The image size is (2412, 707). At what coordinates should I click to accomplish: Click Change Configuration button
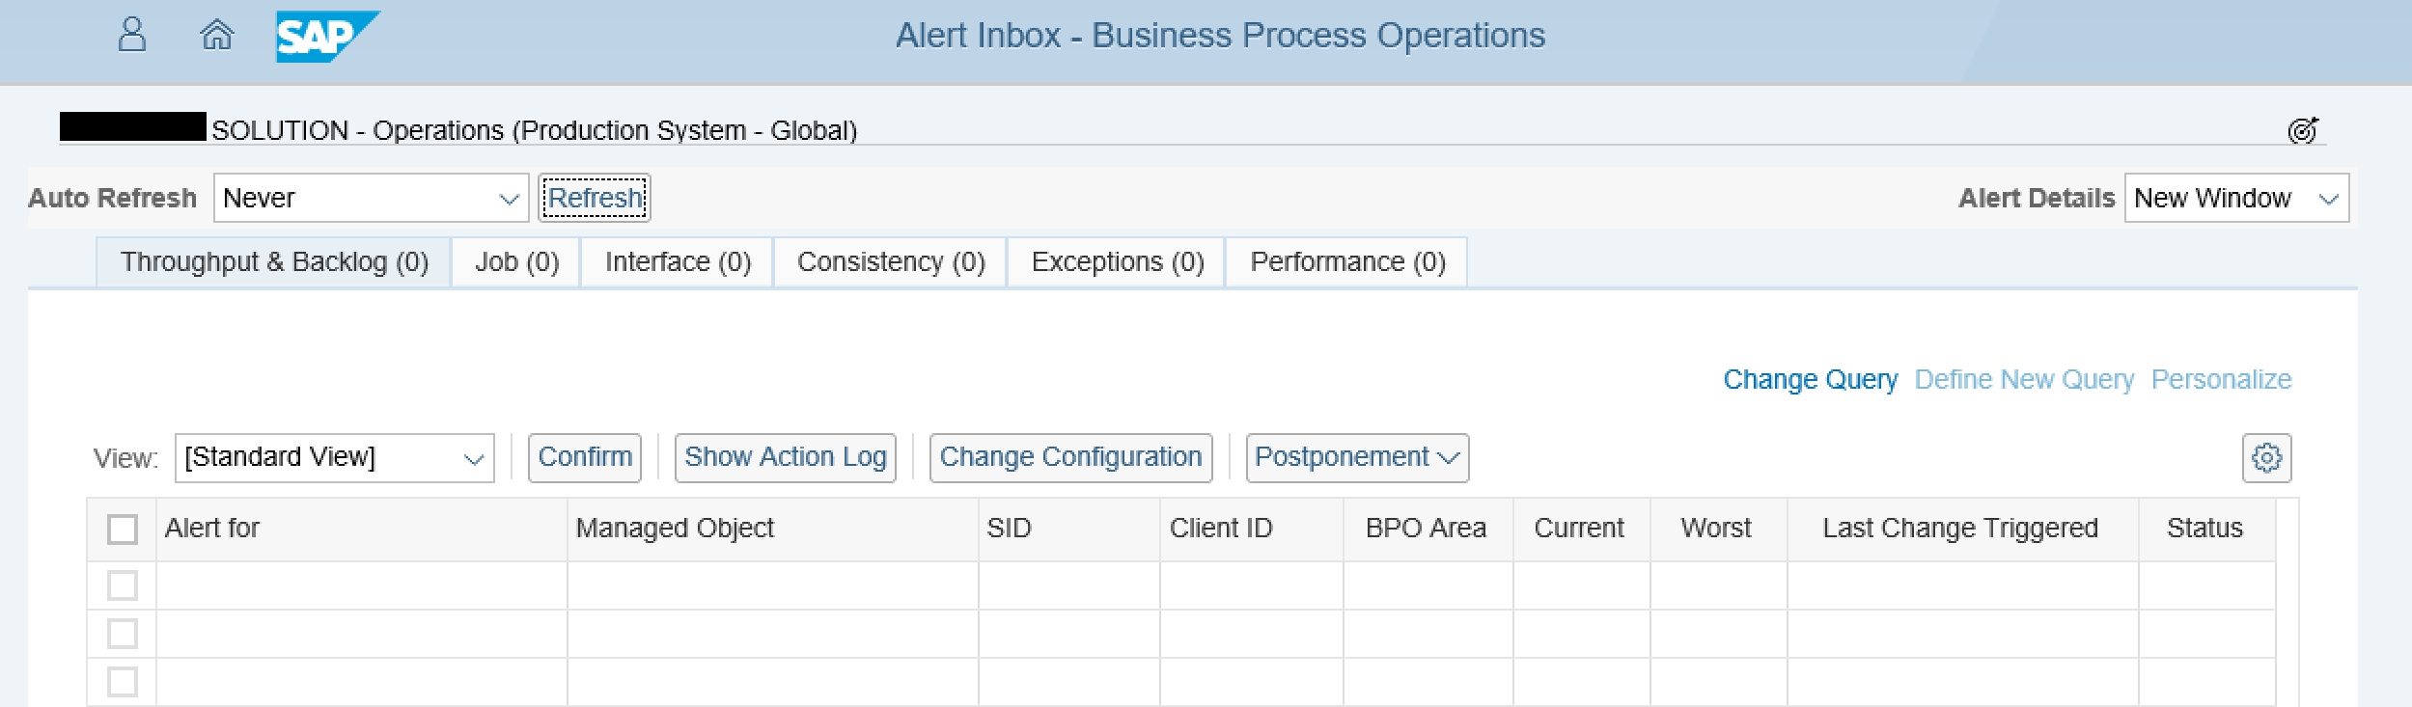(1070, 457)
